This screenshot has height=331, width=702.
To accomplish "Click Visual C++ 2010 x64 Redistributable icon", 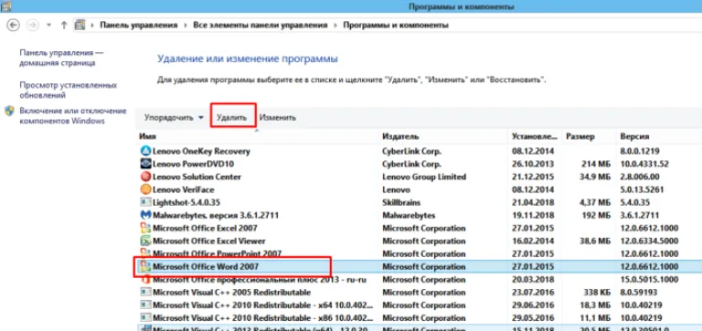I will click(145, 305).
